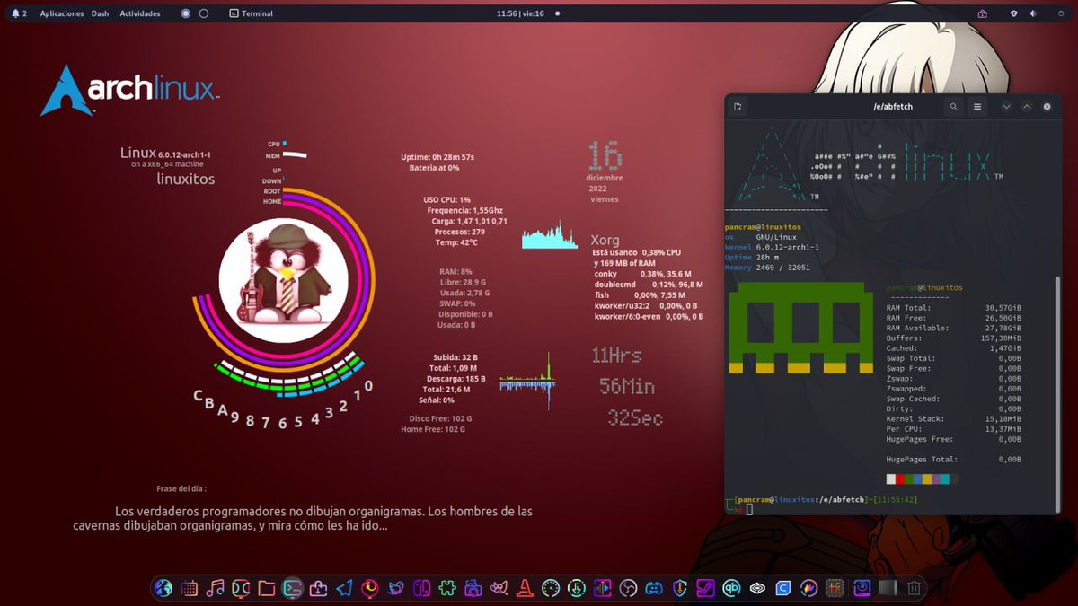Open search in the terminal window
This screenshot has width=1078, height=606.
click(x=954, y=107)
